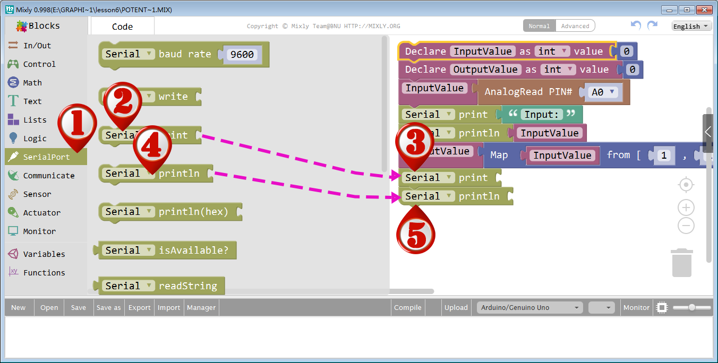Open the Arduino/Genuino Uno board dropdown
The height and width of the screenshot is (363, 718).
(529, 308)
